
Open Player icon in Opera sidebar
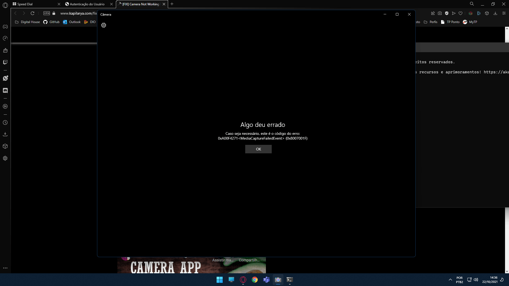5,106
